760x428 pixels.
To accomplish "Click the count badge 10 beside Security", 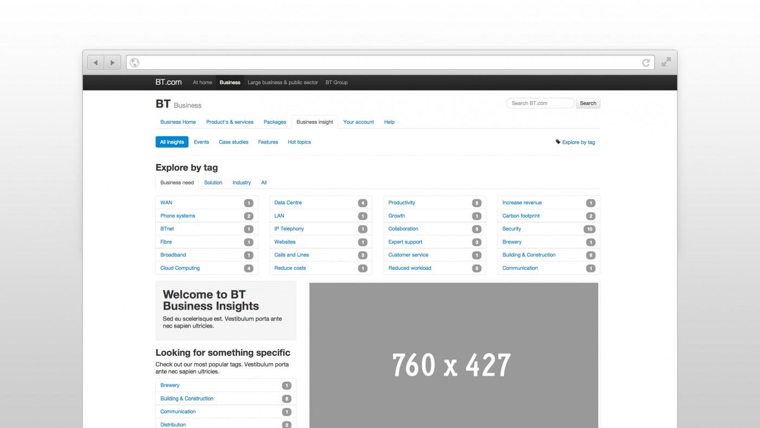I will coord(590,229).
